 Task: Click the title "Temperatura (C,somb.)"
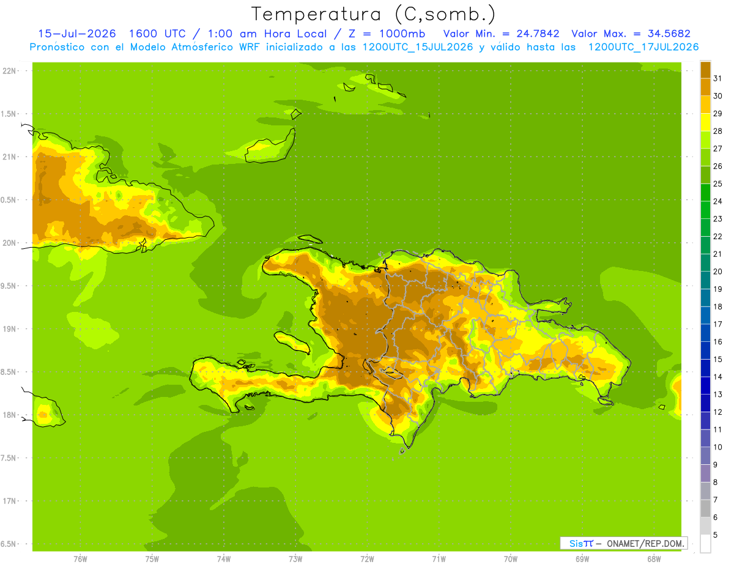[x=373, y=14]
